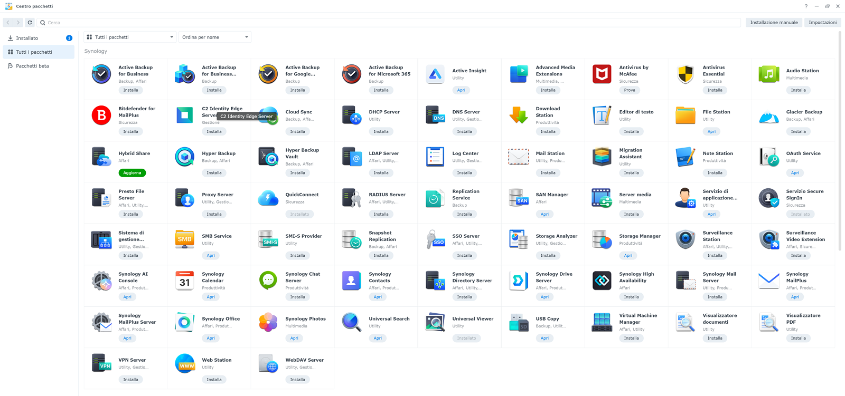This screenshot has height=396, width=845.
Task: Click the update count badge beside Installato
Action: (x=69, y=38)
